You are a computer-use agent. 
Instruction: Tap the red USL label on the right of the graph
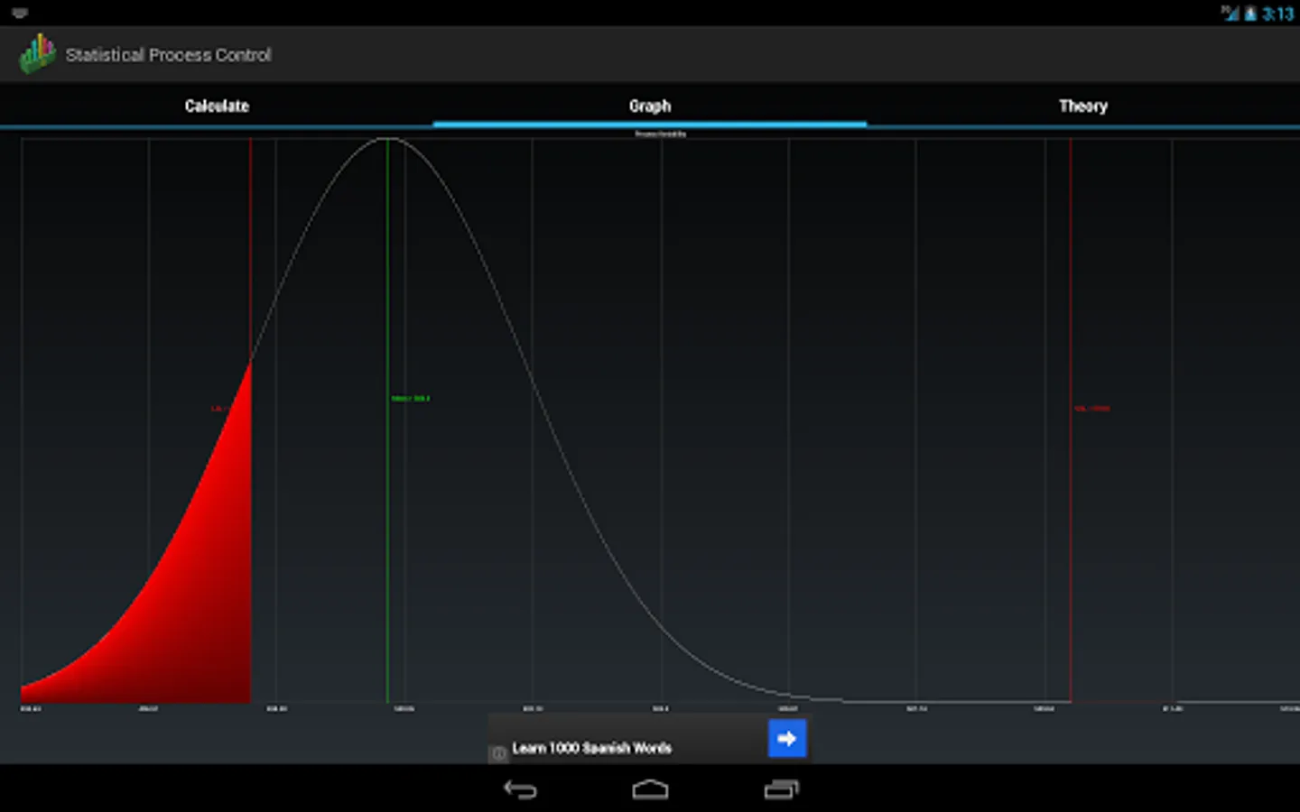(x=1092, y=409)
